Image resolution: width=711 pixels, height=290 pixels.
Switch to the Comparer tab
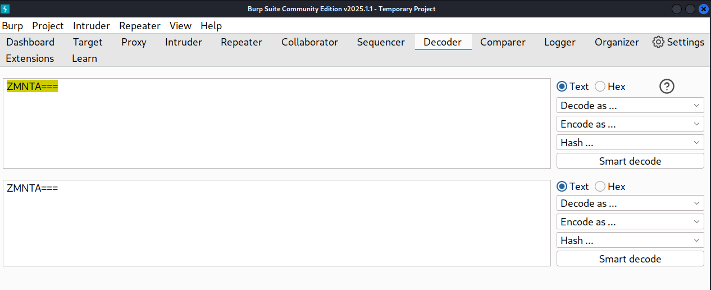coord(503,42)
